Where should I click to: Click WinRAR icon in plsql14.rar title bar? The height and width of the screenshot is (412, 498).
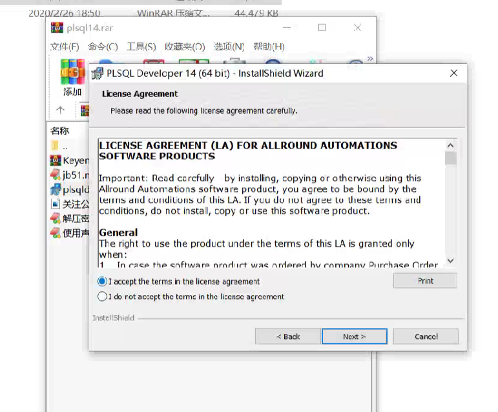click(x=57, y=28)
